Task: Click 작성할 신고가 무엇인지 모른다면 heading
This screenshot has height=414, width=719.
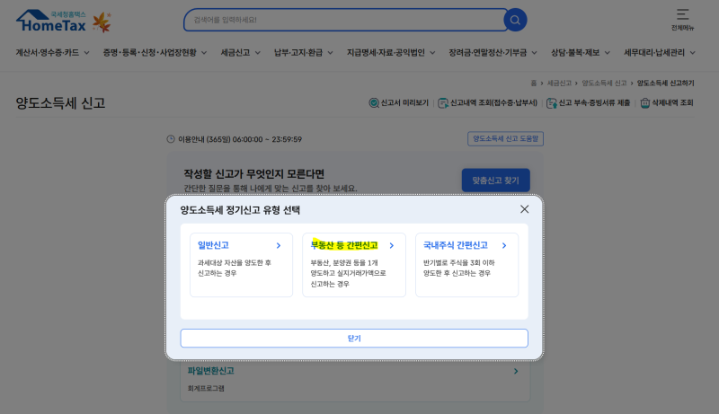Action: 254,174
